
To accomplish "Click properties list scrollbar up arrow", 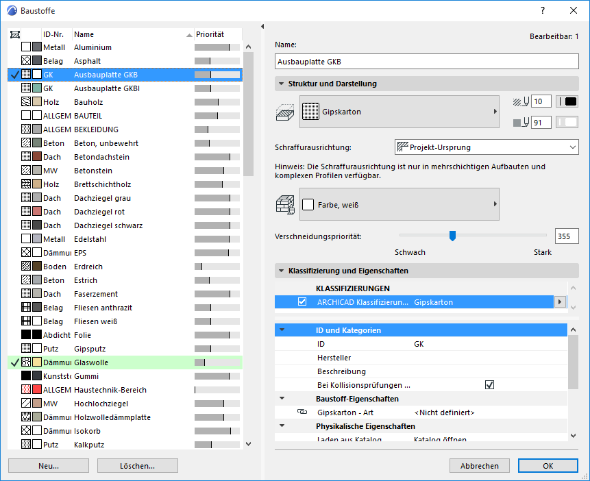I will [573, 330].
